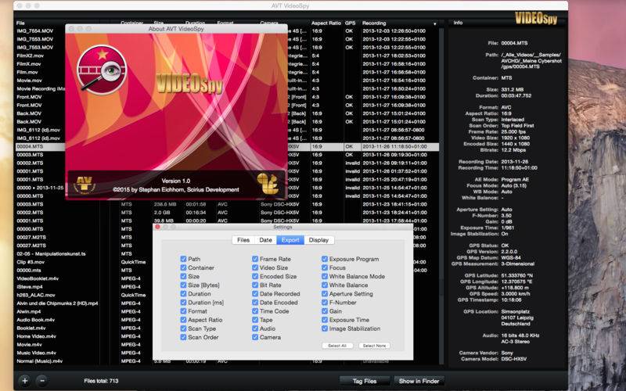626x391 pixels.
Task: Select the FilmX2.mov file row
Action: click(x=30, y=56)
